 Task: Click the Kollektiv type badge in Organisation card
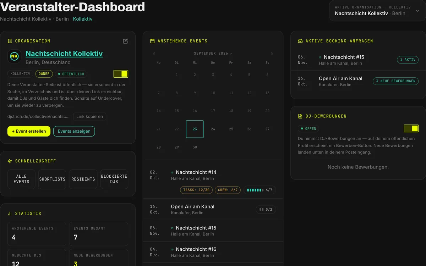[20, 74]
